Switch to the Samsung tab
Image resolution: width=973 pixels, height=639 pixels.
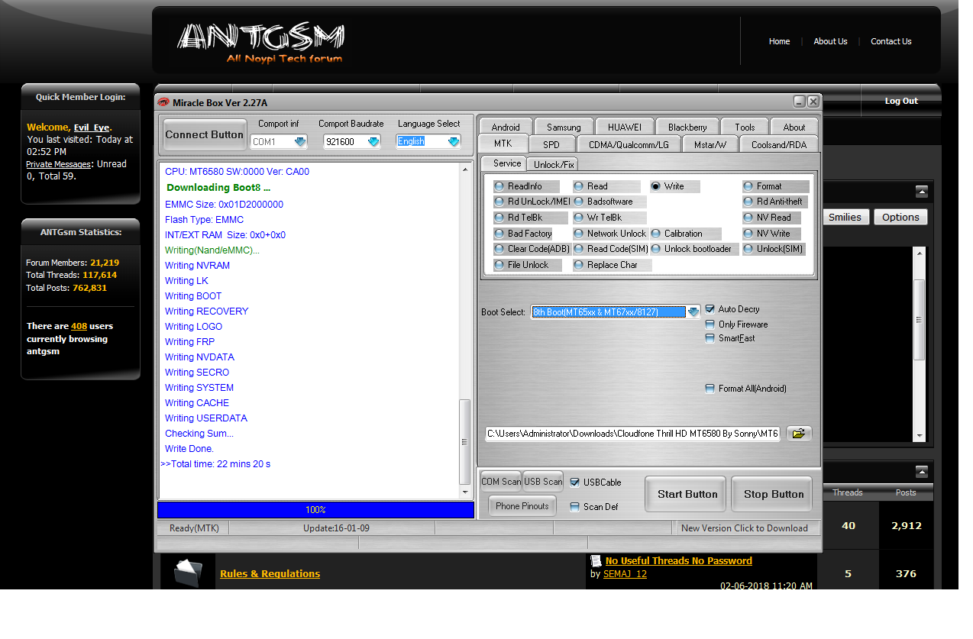coord(564,127)
